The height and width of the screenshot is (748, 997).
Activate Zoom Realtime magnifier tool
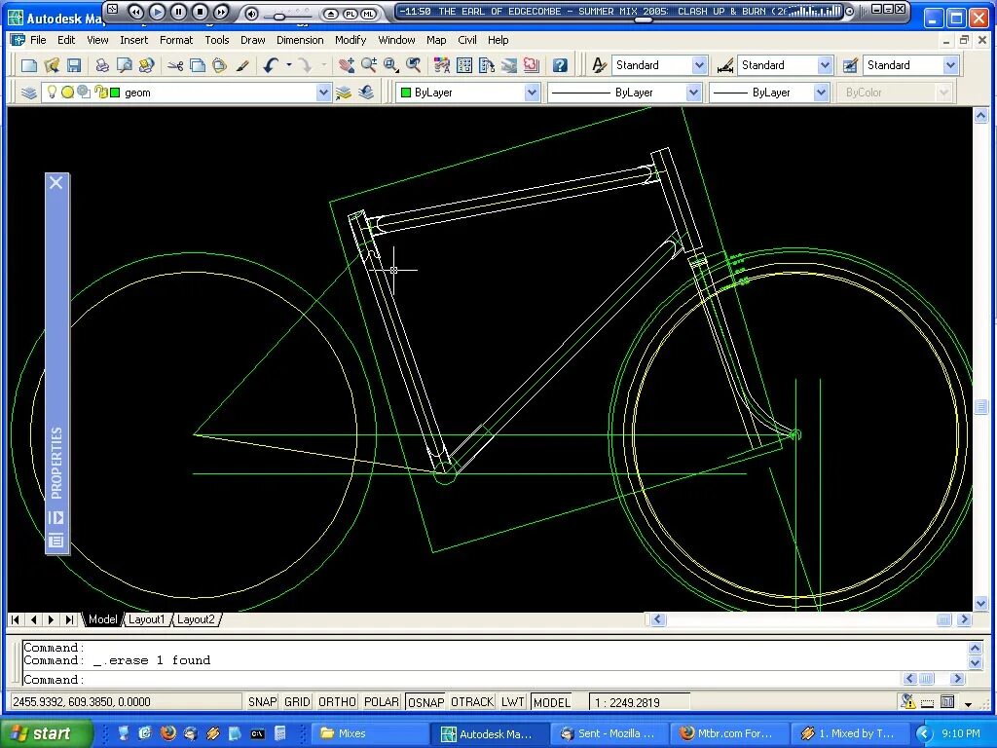click(369, 65)
